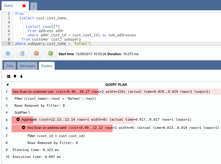
Task: Click the QUERY PLAN column header
Action: click(x=116, y=85)
